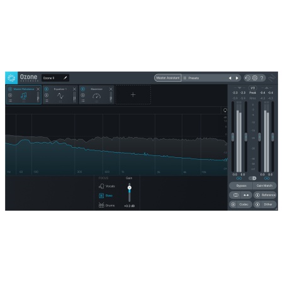
Task: Add a new module with the plus slot
Action: tap(133, 95)
